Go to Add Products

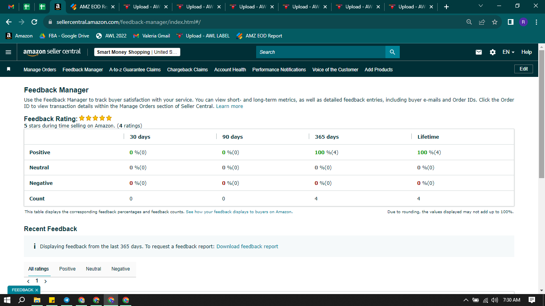[379, 70]
